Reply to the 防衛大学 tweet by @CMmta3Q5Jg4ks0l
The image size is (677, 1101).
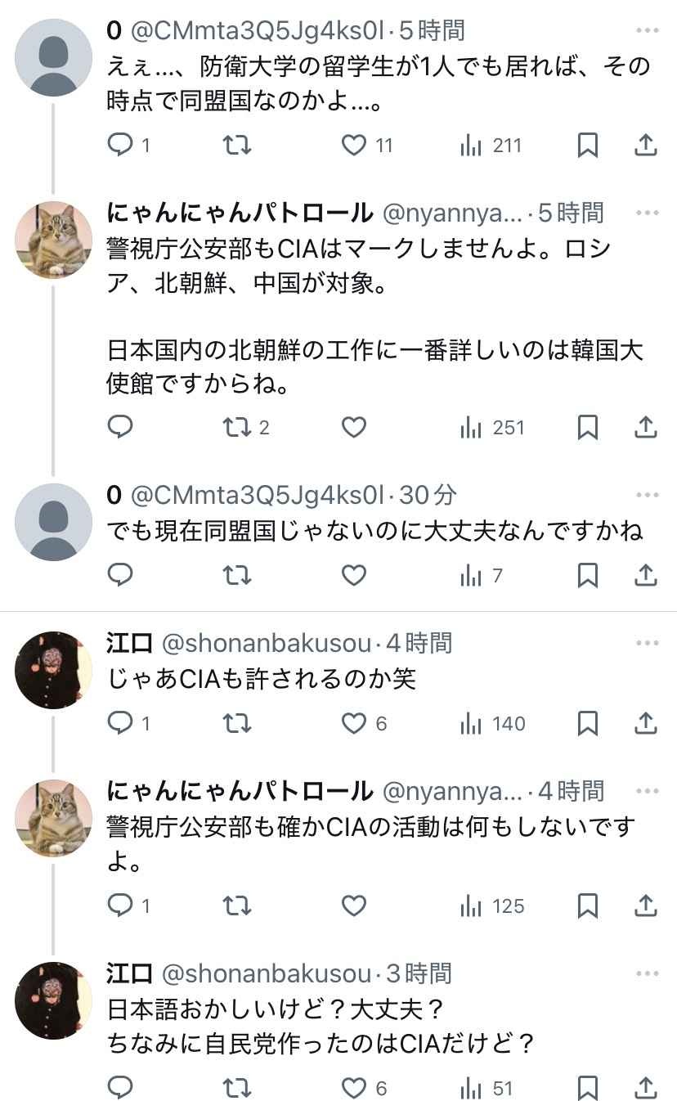coord(121,146)
